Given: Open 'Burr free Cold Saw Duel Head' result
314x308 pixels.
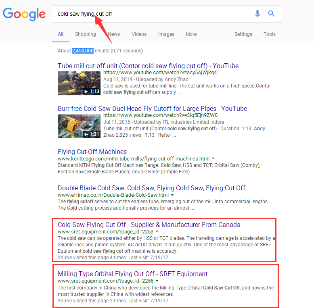Looking at the screenshot, I should (153, 108).
